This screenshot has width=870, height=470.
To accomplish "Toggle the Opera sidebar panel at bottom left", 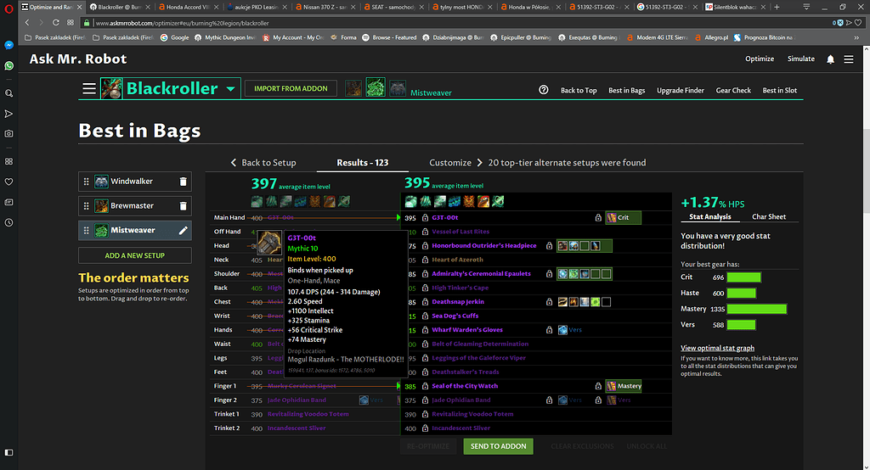I will point(8,452).
